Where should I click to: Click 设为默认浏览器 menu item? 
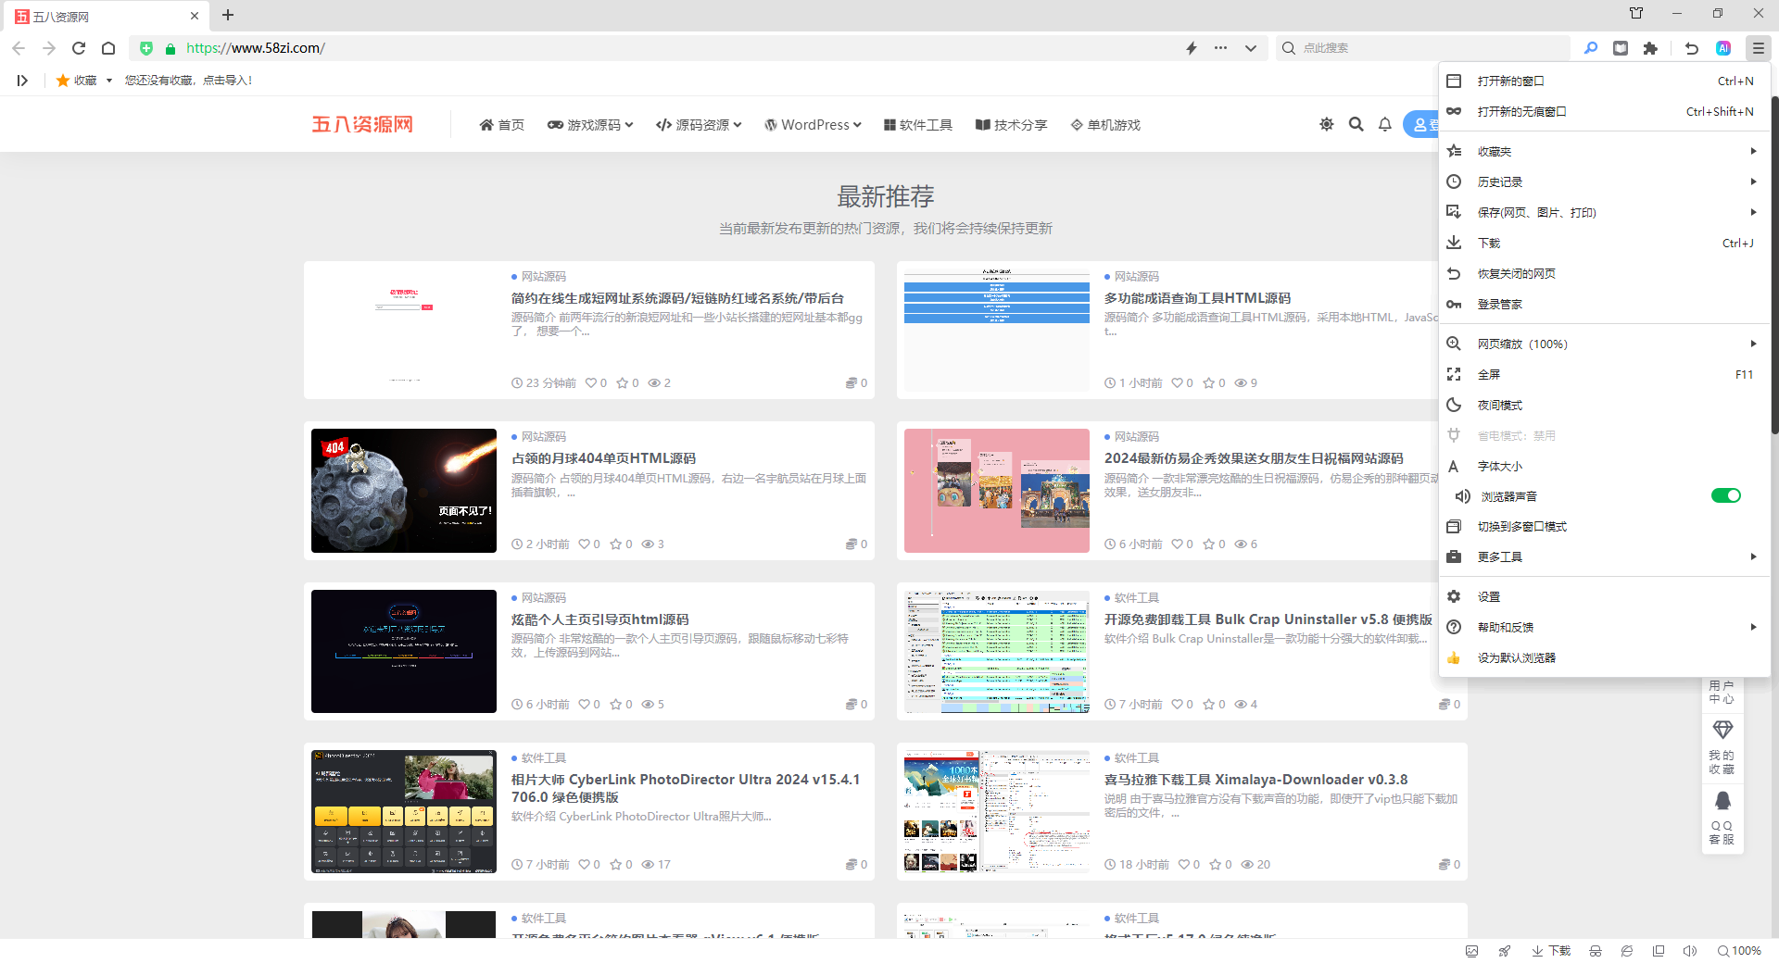(x=1604, y=658)
